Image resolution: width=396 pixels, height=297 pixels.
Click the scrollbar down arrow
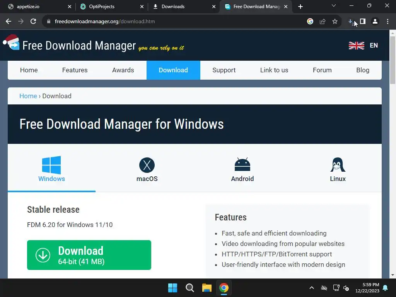[x=393, y=275]
